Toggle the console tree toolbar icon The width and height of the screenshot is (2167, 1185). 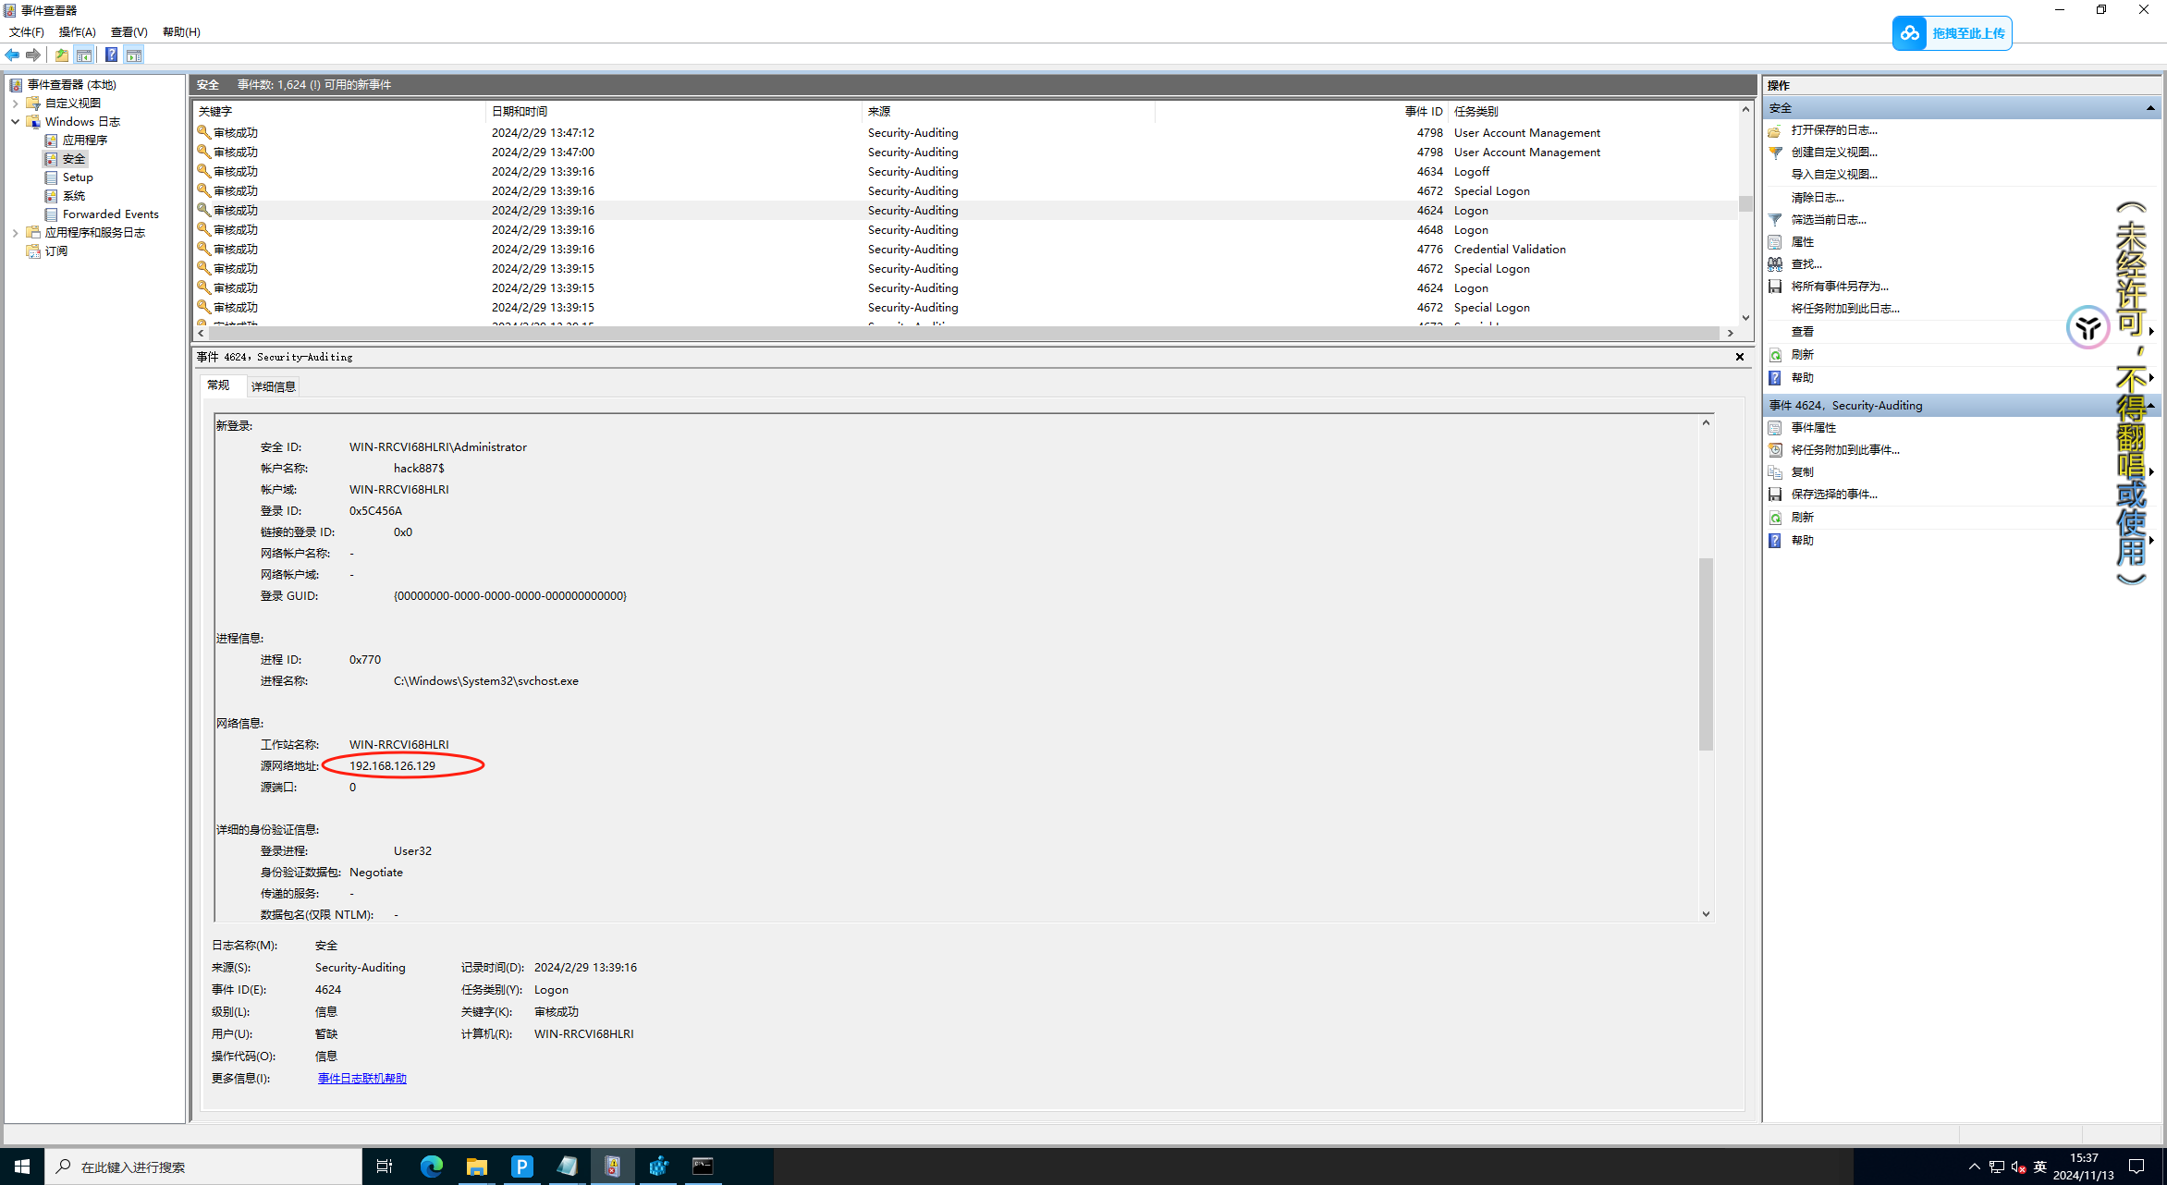pos(84,55)
